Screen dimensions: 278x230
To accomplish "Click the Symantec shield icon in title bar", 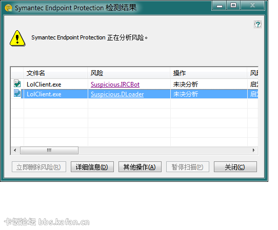I will pos(8,8).
